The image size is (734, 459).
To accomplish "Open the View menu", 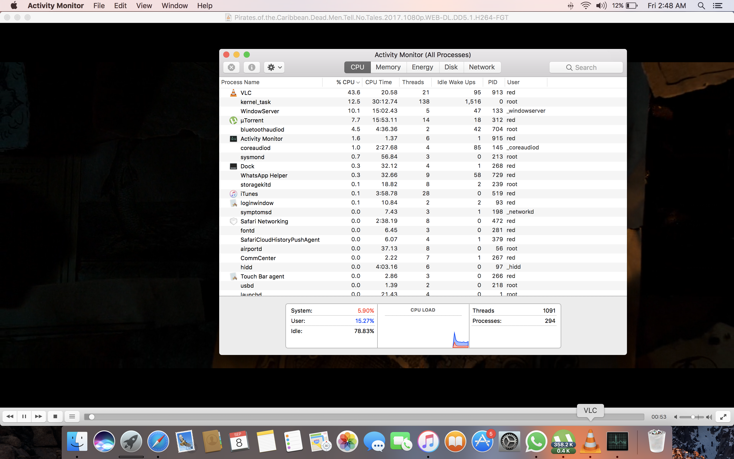I will [144, 5].
